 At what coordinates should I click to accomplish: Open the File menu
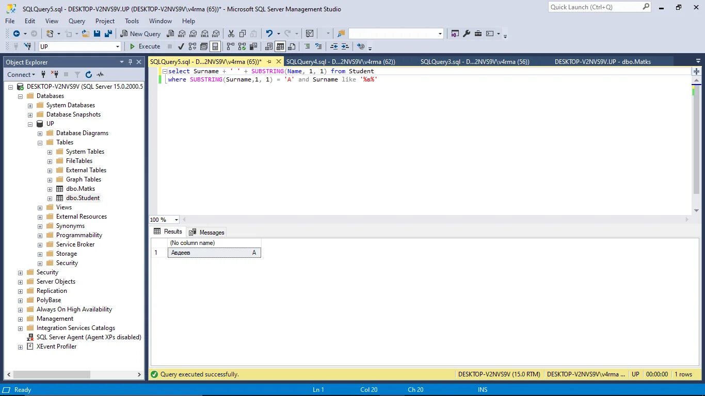tap(10, 21)
